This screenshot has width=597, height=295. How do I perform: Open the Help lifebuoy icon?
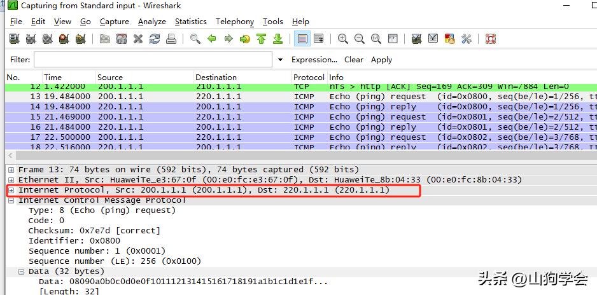(x=491, y=39)
